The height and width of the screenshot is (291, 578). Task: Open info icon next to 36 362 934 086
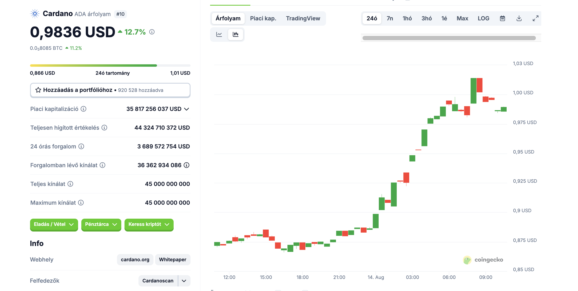click(x=186, y=165)
